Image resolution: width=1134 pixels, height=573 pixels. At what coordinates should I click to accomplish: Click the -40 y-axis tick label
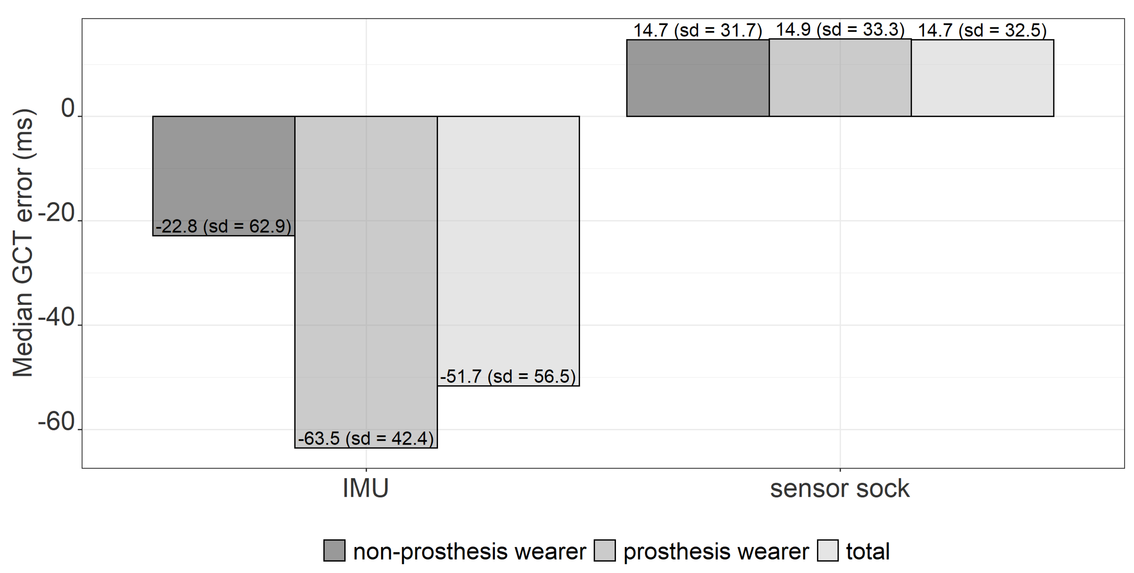[x=57, y=317]
